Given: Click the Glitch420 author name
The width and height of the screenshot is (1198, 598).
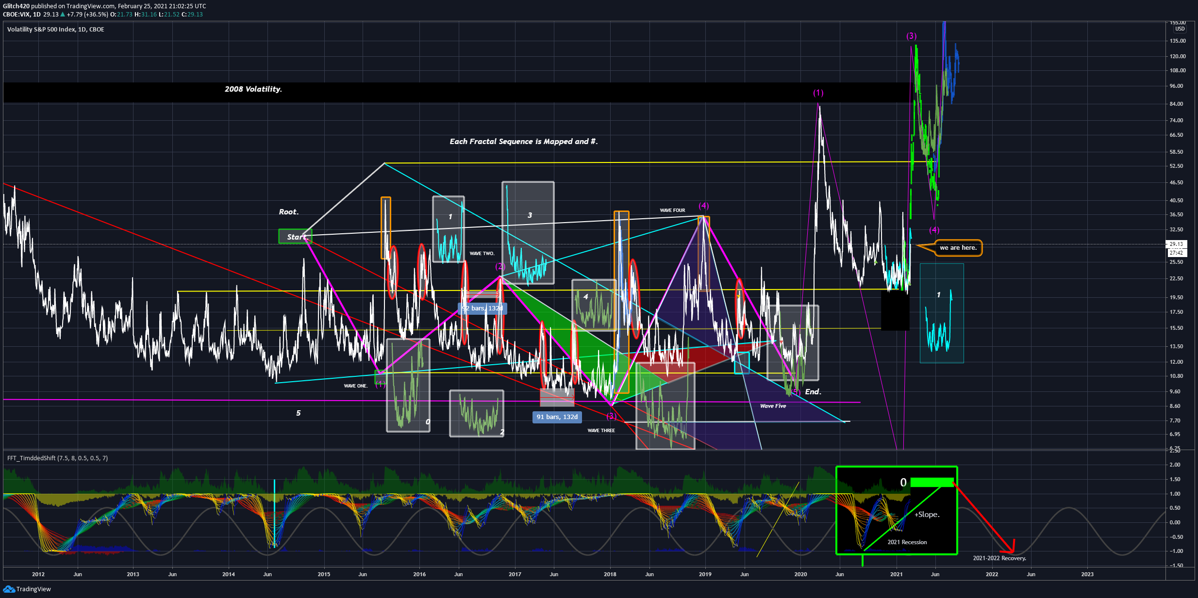Looking at the screenshot, I should coord(16,6).
